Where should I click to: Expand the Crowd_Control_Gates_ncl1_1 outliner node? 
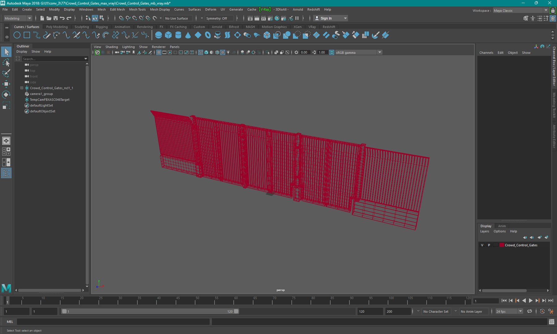tap(22, 88)
